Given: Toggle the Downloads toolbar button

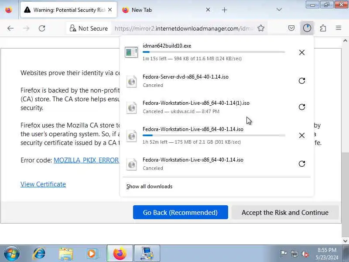Looking at the screenshot, I should (x=307, y=28).
